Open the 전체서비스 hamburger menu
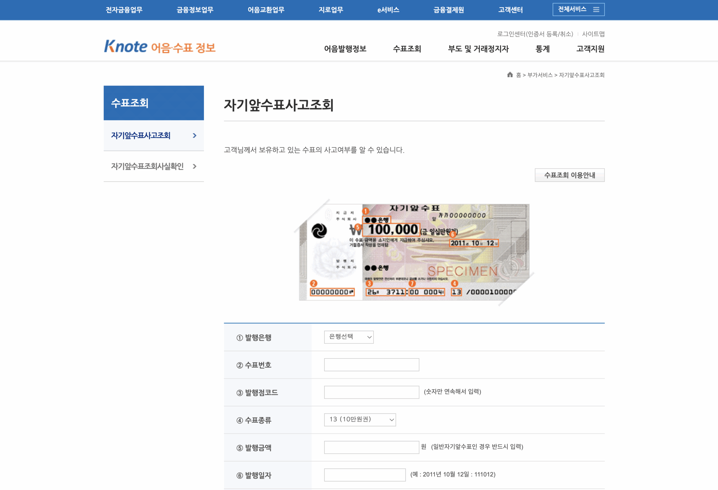718x490 pixels. point(578,9)
